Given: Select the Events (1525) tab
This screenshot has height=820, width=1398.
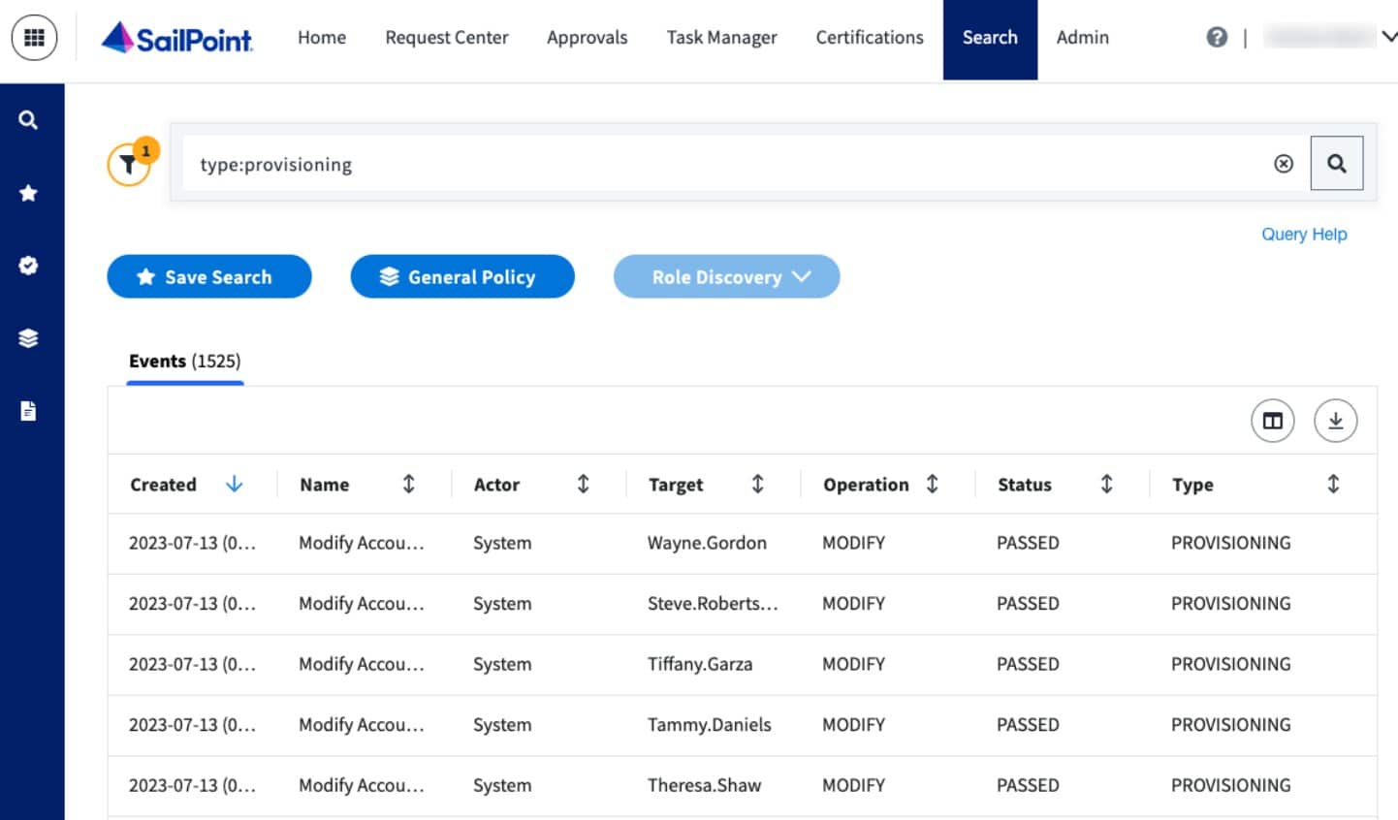Looking at the screenshot, I should (185, 362).
